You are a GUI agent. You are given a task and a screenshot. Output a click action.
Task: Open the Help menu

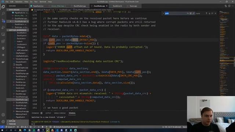click(50, 1)
